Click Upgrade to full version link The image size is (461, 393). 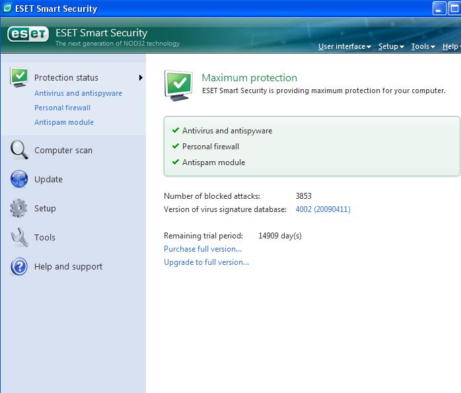click(206, 262)
